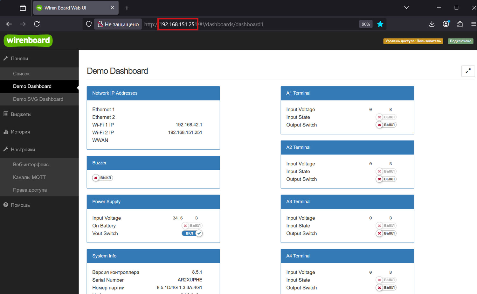Click the "Не защищено" security indicator

click(x=118, y=24)
